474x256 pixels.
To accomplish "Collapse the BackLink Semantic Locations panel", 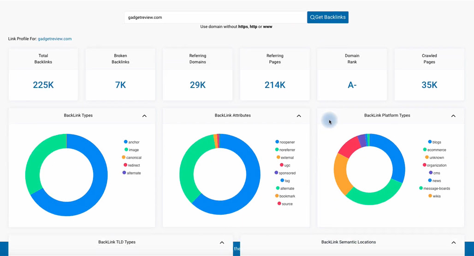I will 454,242.
